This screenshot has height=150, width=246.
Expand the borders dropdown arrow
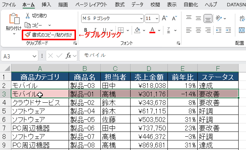point(128,30)
